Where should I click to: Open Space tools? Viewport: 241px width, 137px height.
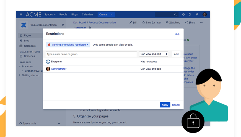(x=28, y=123)
